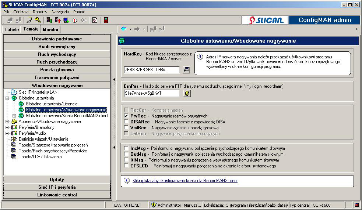The image size is (362, 210).
Task: Enable ItlMsg internal call announcement
Action: (126, 160)
